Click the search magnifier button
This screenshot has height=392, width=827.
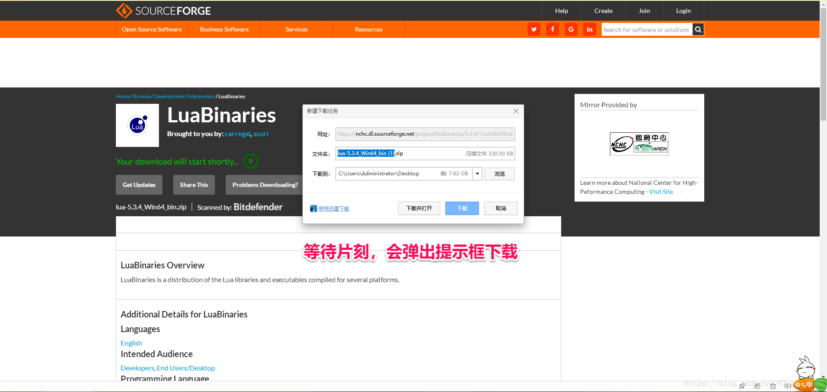click(x=698, y=29)
